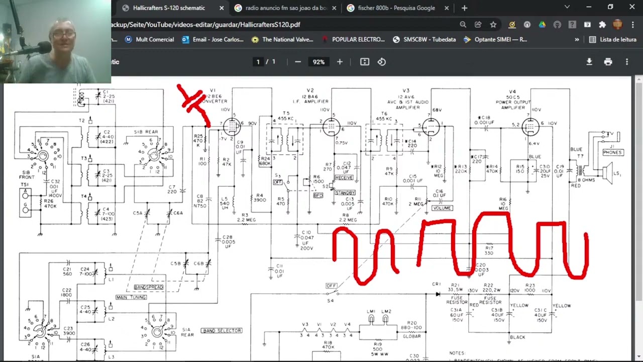Screen dimensions: 643x362
Task: Open the Extensions puzzle piece menu
Action: [x=602, y=25]
